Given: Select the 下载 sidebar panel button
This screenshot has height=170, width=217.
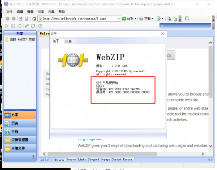Looking at the screenshot, I should [20, 131].
